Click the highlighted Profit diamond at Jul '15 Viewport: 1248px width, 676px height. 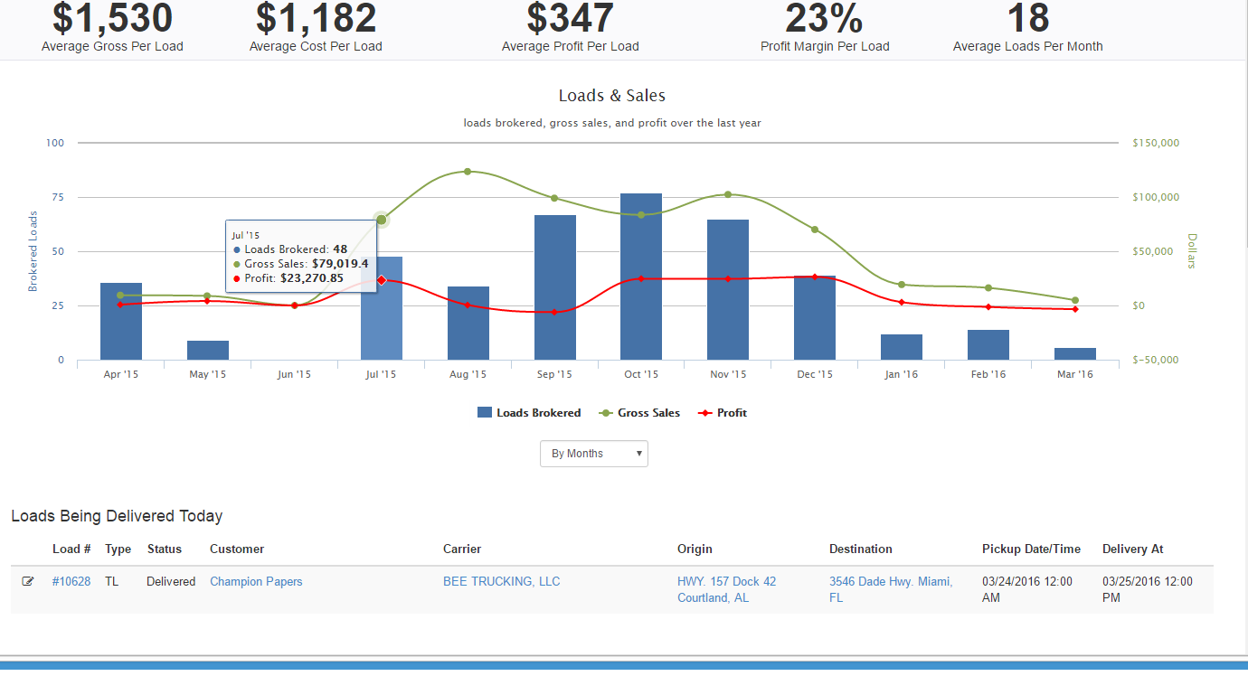point(382,280)
